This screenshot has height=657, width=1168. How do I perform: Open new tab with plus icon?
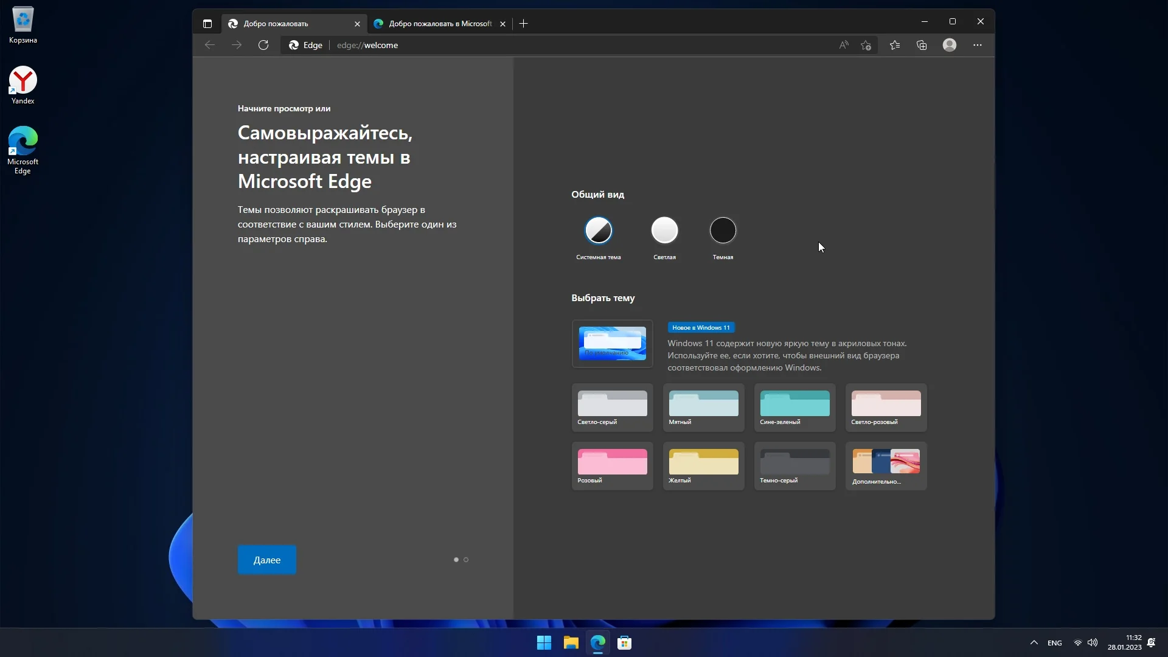(x=524, y=24)
